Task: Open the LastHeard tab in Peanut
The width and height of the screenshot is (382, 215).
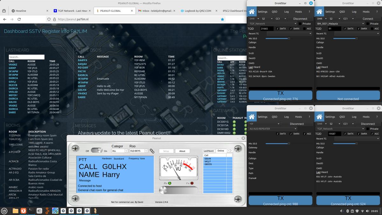Action: (209, 151)
